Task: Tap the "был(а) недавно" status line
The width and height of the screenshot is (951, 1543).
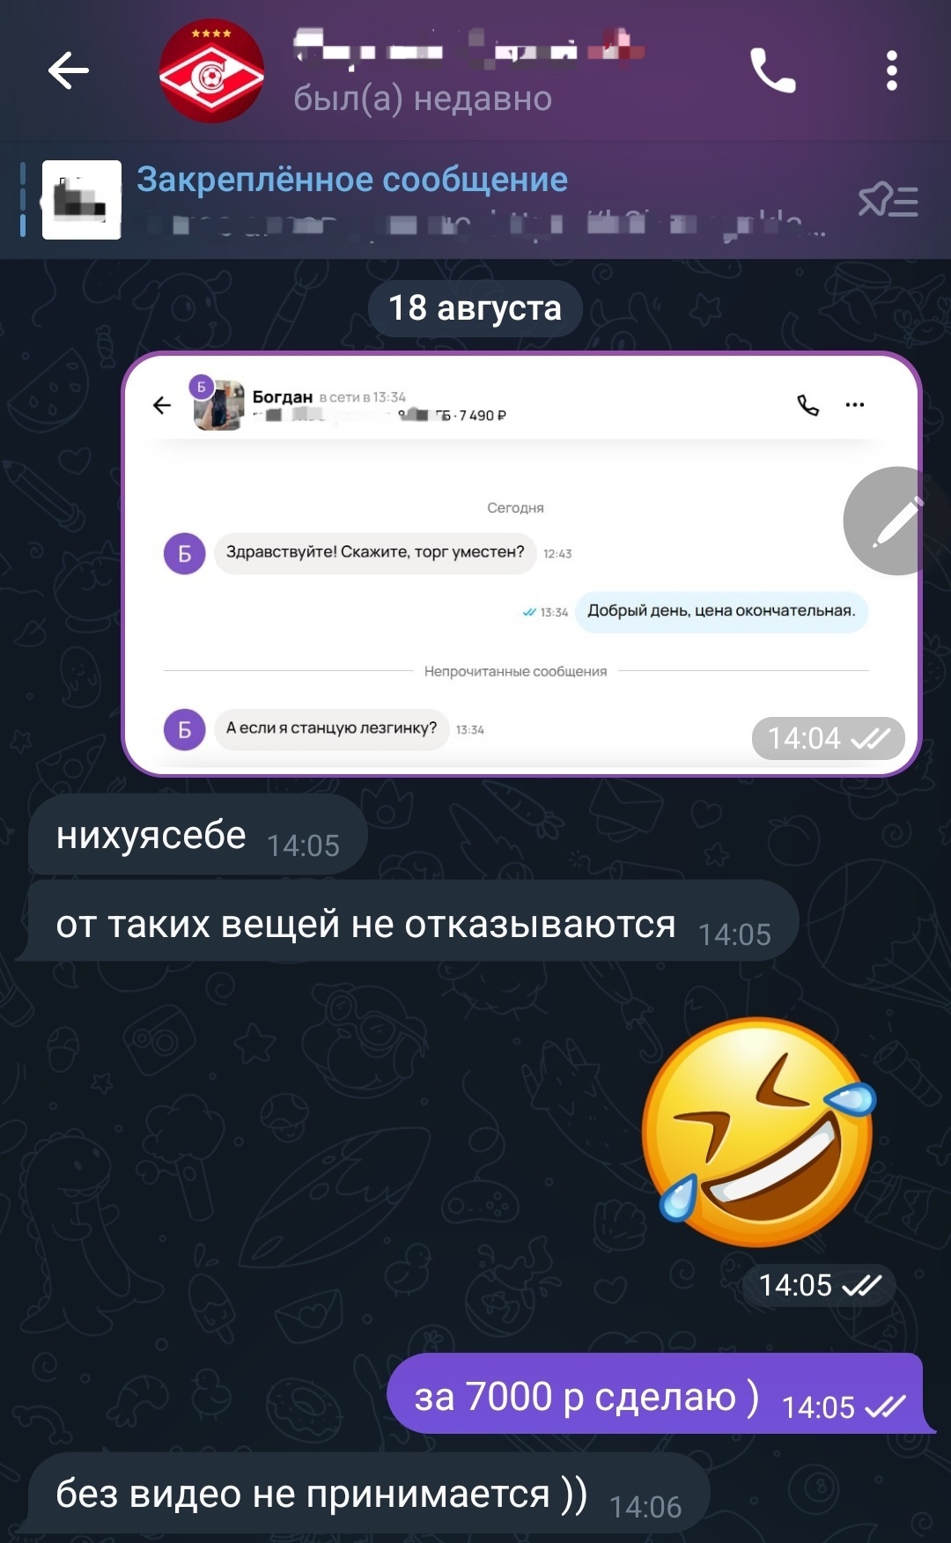Action: [x=423, y=99]
